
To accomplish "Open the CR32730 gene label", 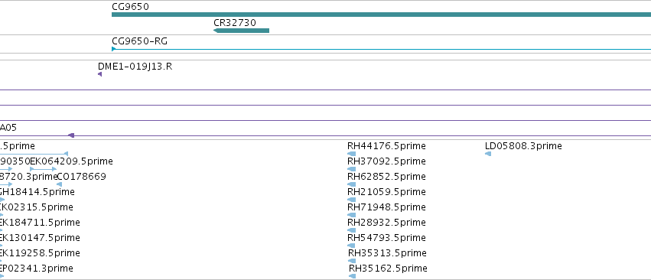I will [x=235, y=23].
